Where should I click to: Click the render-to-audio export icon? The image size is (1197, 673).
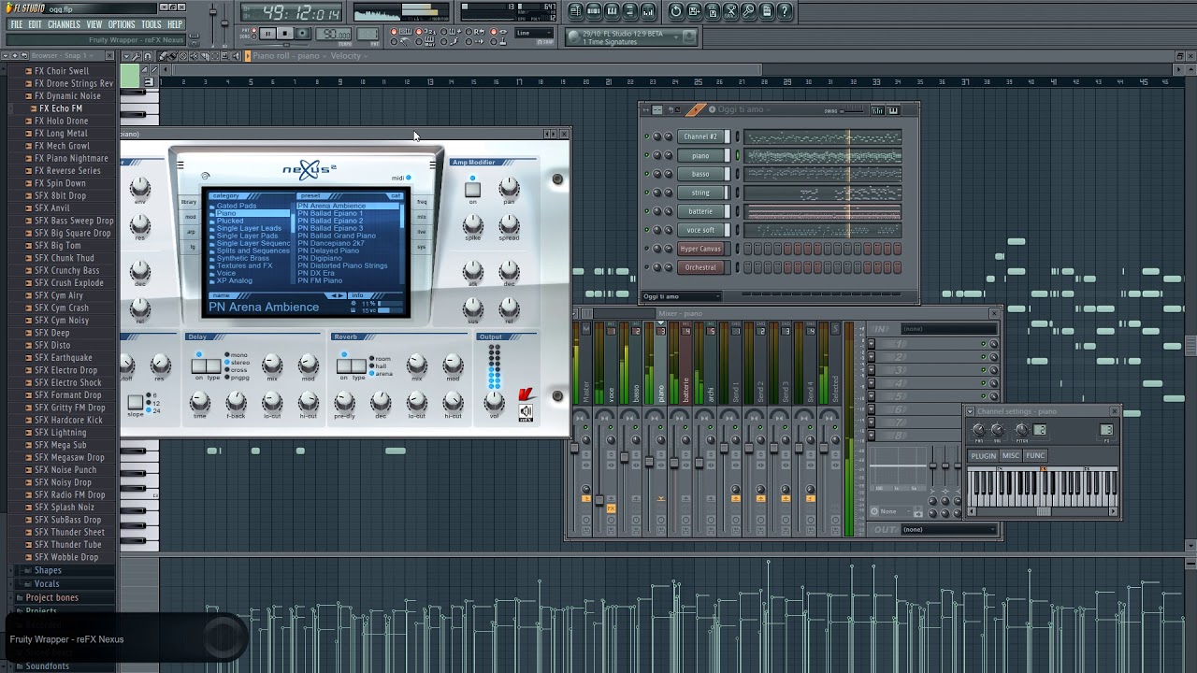pyautogui.click(x=713, y=11)
